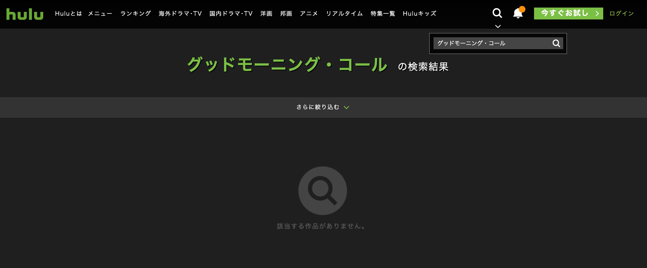647x268 pixels.
Task: Click the Hulu logo
Action: [25, 14]
